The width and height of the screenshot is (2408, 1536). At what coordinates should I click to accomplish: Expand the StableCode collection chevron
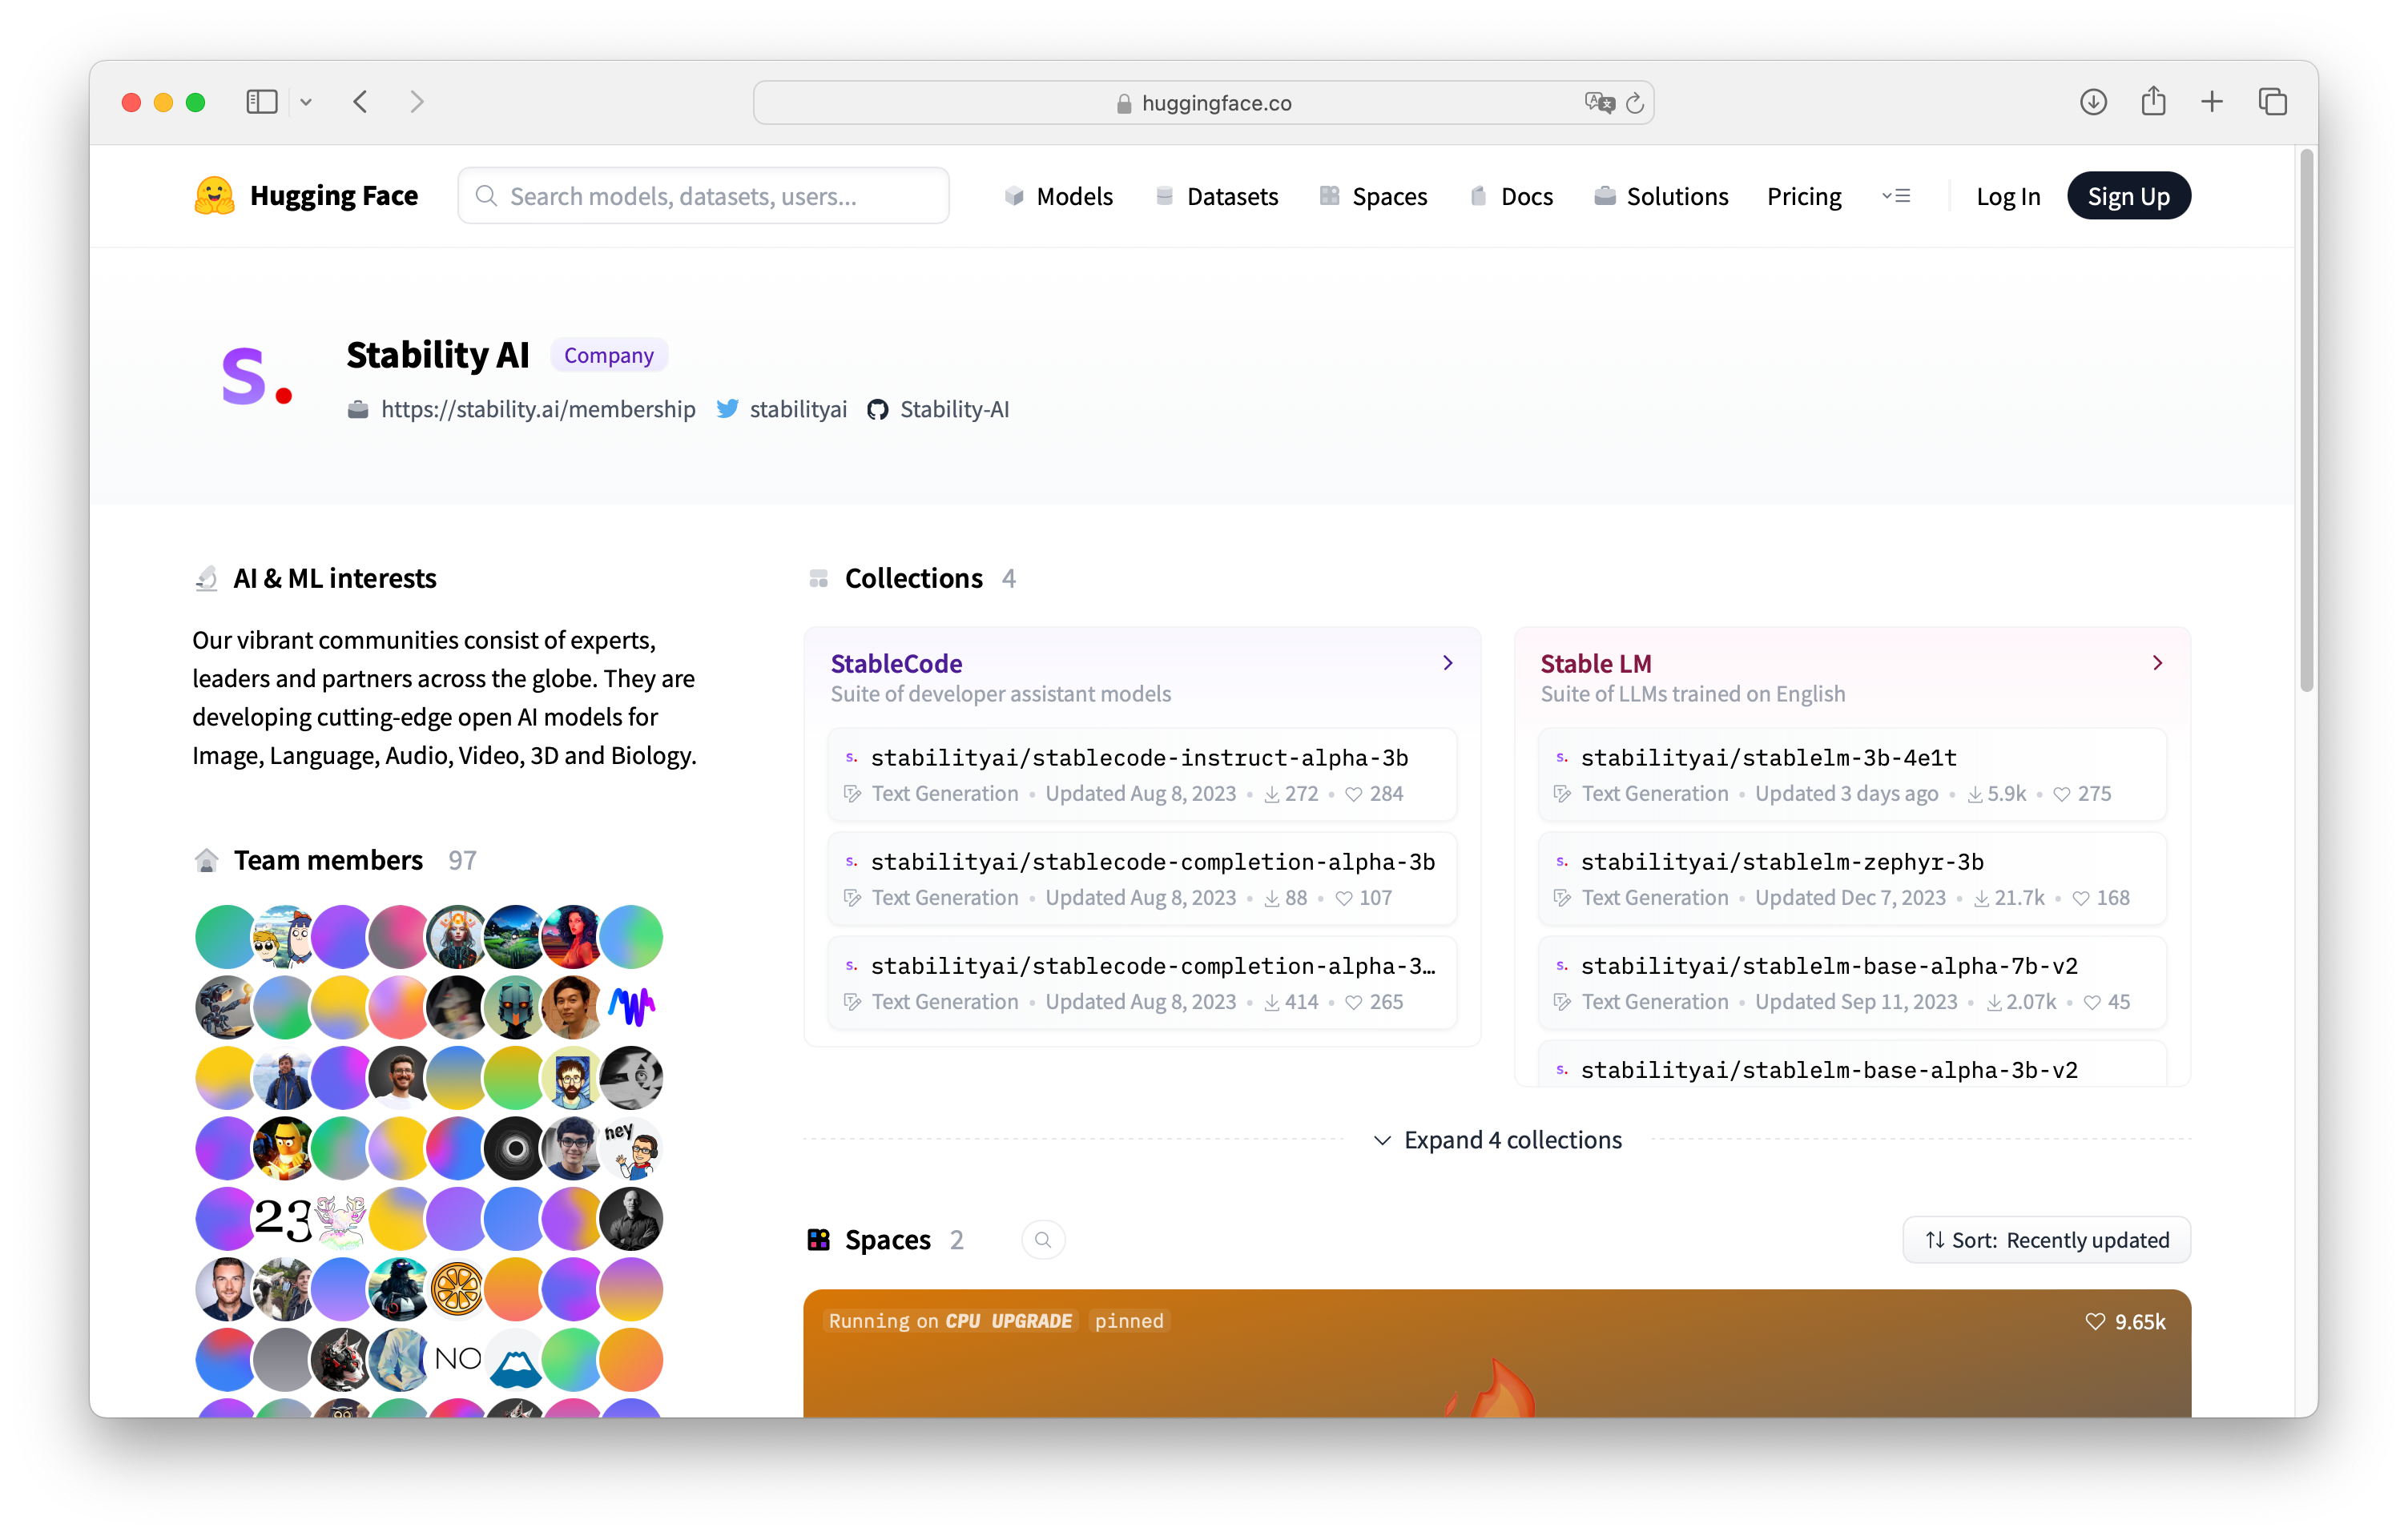pos(1448,663)
